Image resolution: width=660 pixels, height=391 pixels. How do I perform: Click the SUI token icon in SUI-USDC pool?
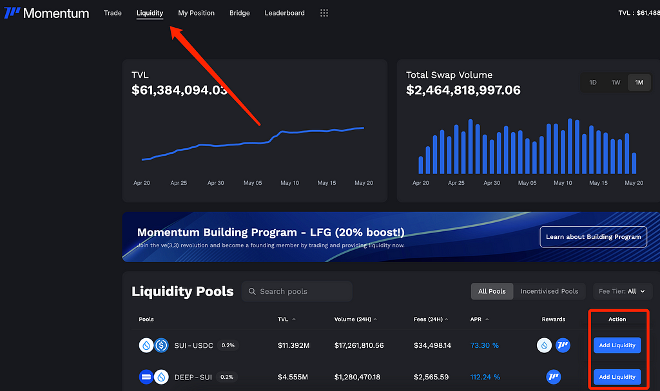[x=146, y=345]
